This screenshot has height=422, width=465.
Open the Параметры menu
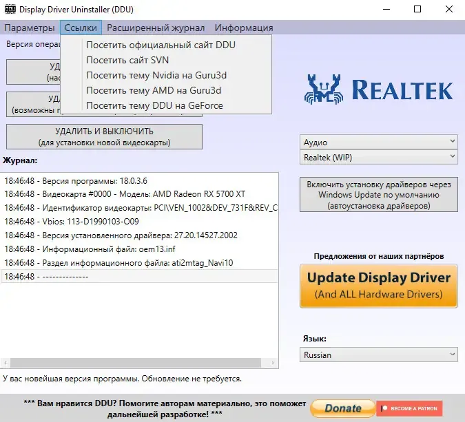(30, 28)
